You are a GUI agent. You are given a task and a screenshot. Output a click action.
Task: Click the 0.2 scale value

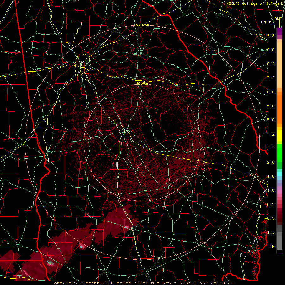(x=271, y=205)
